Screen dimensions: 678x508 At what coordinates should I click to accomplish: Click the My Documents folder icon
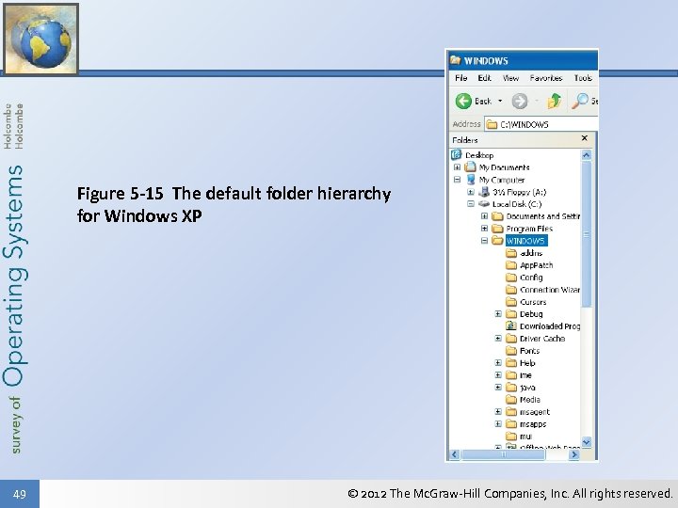470,167
